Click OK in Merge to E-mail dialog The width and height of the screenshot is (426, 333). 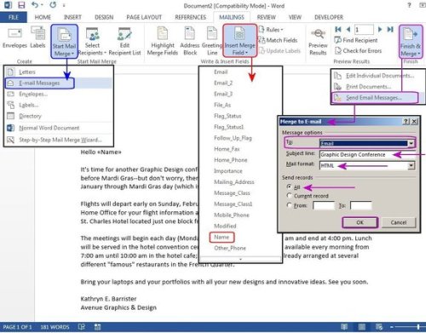click(360, 222)
